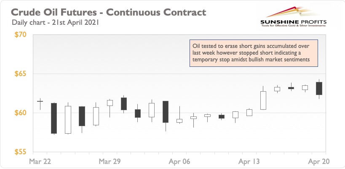The height and width of the screenshot is (169, 345).
Task: Click the Apr 06 date label
Action: [x=179, y=162]
